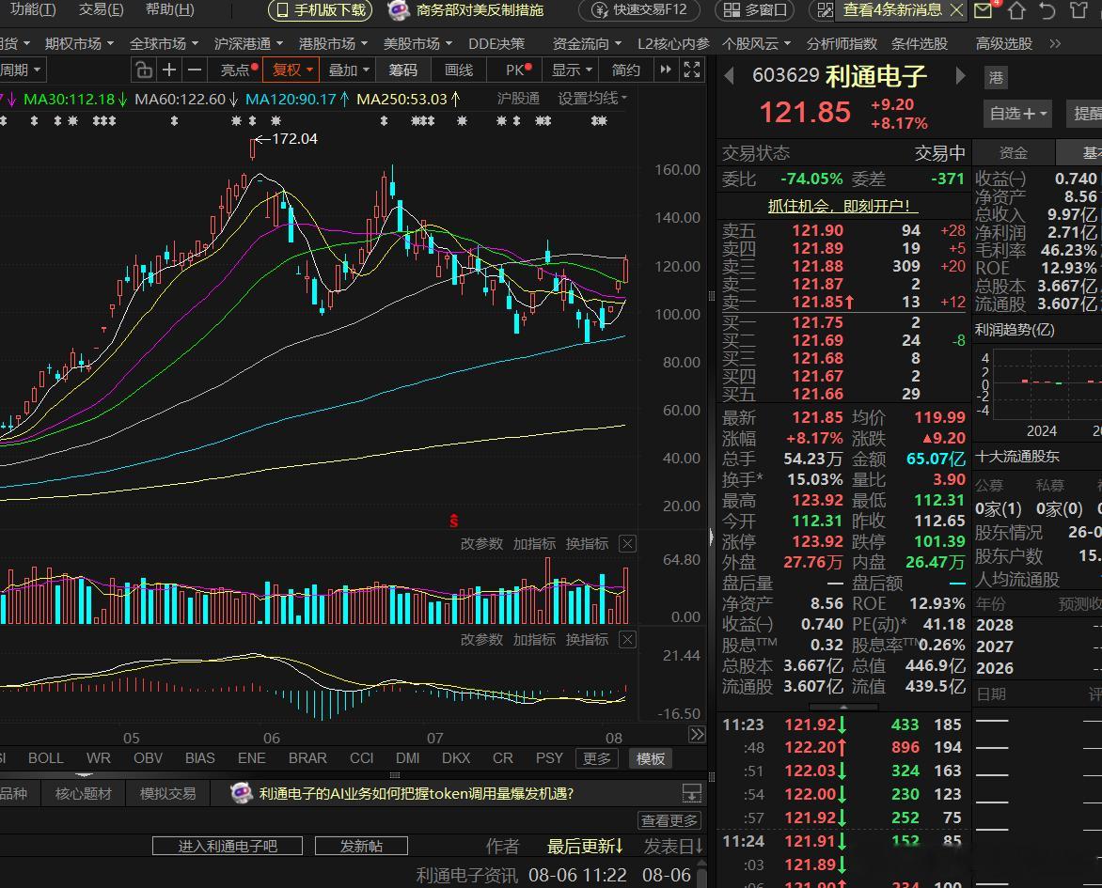The height and width of the screenshot is (888, 1102).
Task: Open 自选+ watchlist dropdown
Action: coord(1018,114)
